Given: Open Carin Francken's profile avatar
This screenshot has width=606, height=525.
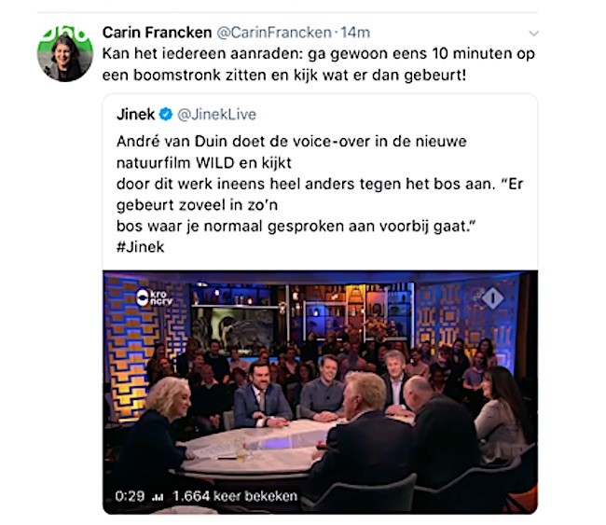Looking at the screenshot, I should [x=65, y=54].
